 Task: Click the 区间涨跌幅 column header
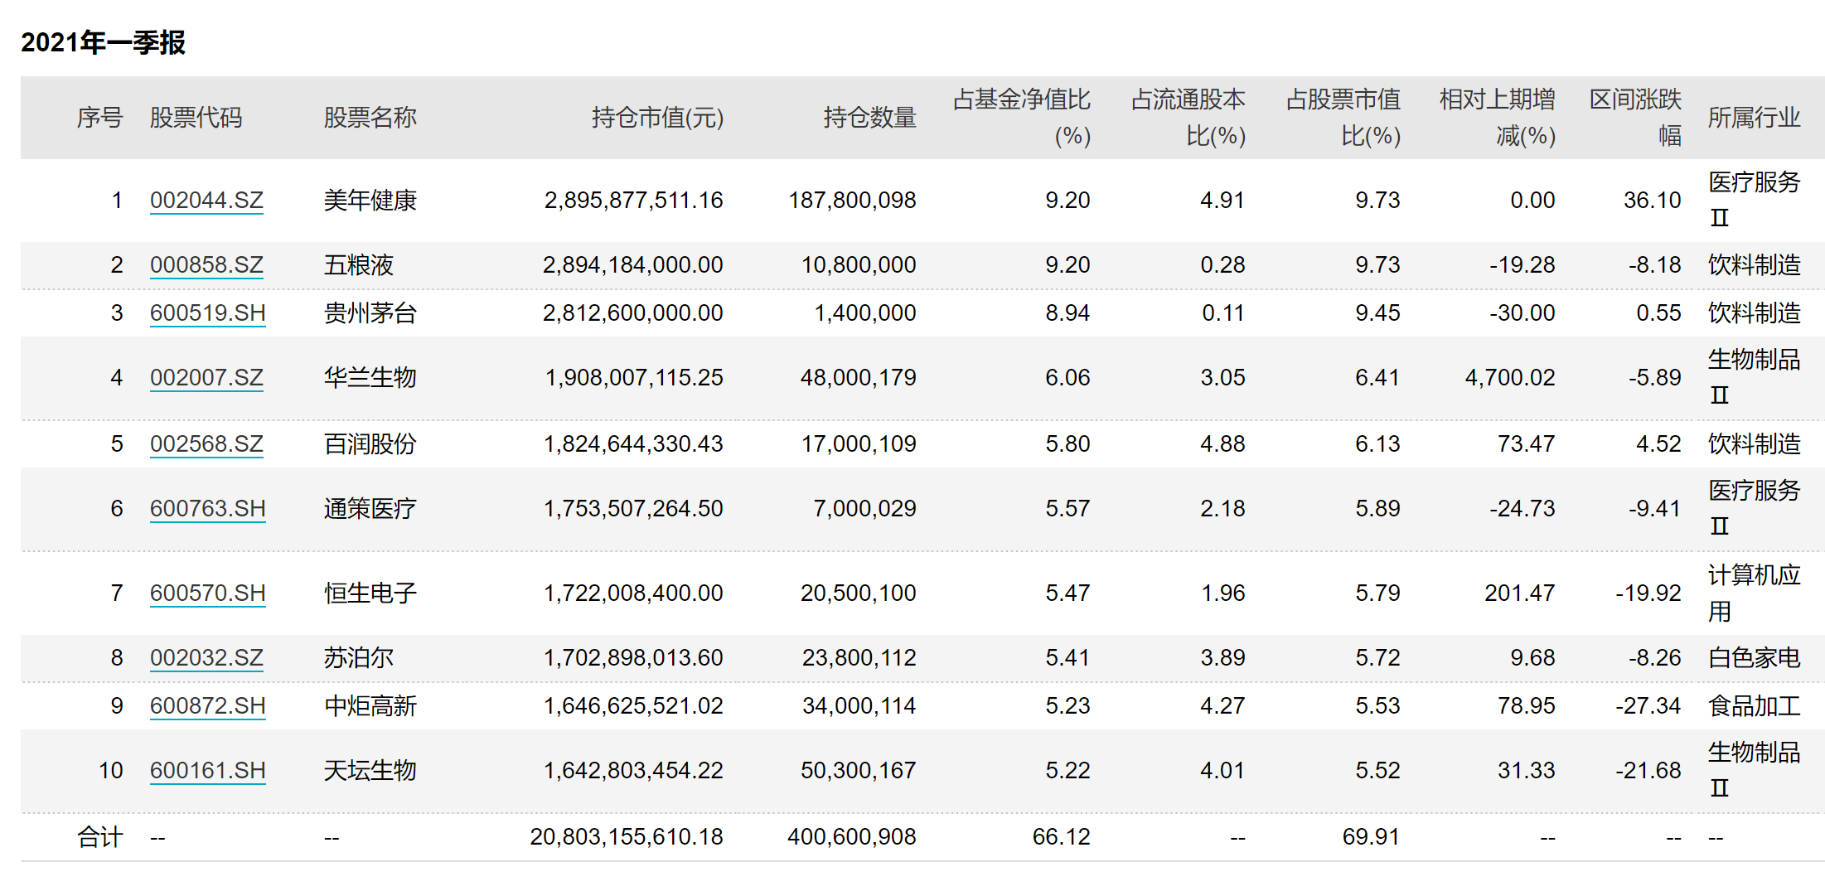tap(1635, 118)
